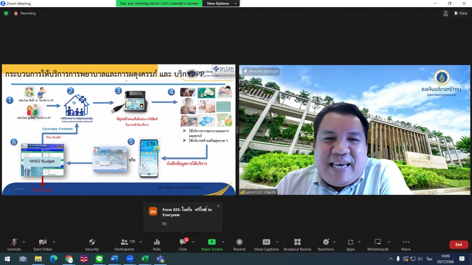Click Remove Spotlight on the speaker video

click(261, 71)
